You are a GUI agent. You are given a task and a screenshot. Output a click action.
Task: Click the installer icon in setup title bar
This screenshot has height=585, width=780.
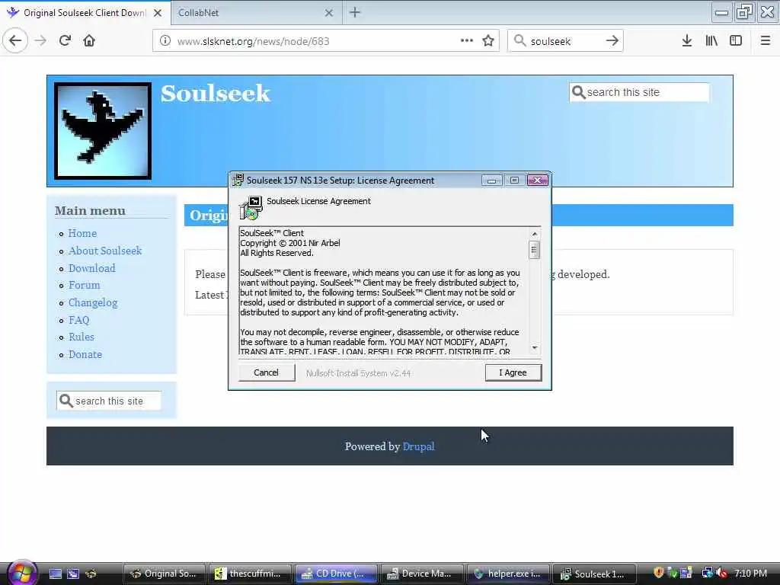click(x=238, y=180)
